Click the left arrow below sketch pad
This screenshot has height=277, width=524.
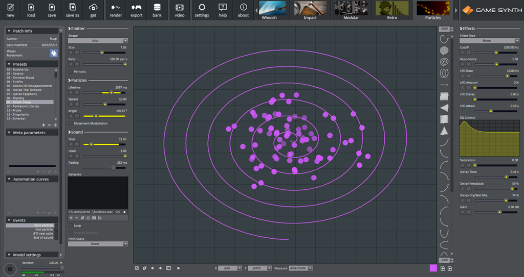point(152,268)
